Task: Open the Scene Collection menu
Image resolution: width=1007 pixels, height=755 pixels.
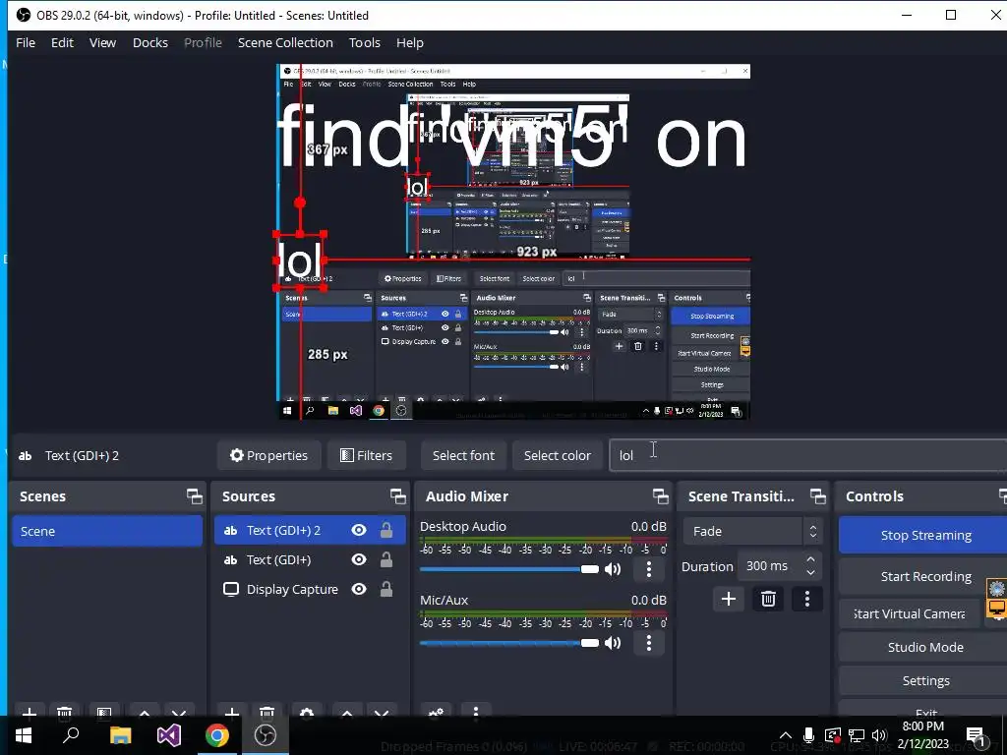Action: [285, 42]
